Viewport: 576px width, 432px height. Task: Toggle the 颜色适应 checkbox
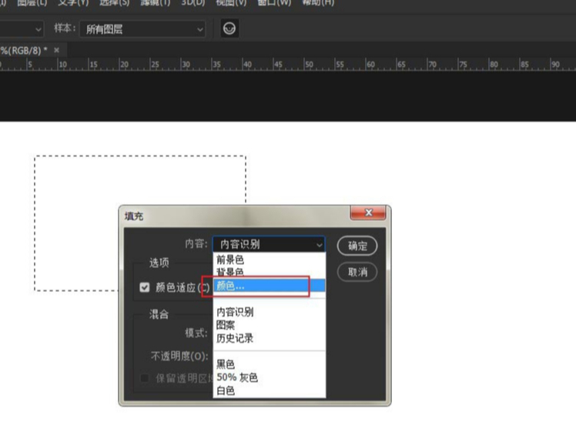pyautogui.click(x=145, y=287)
